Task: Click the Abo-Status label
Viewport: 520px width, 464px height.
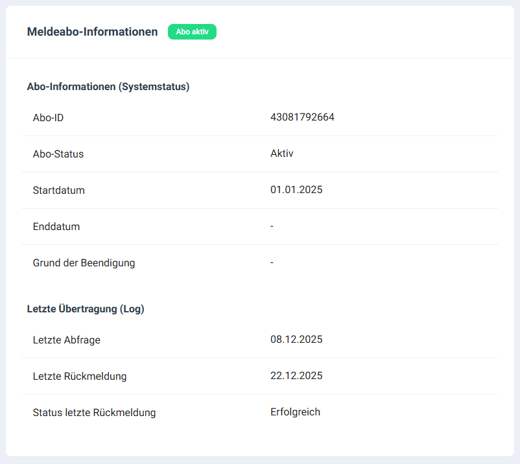Action: click(58, 154)
